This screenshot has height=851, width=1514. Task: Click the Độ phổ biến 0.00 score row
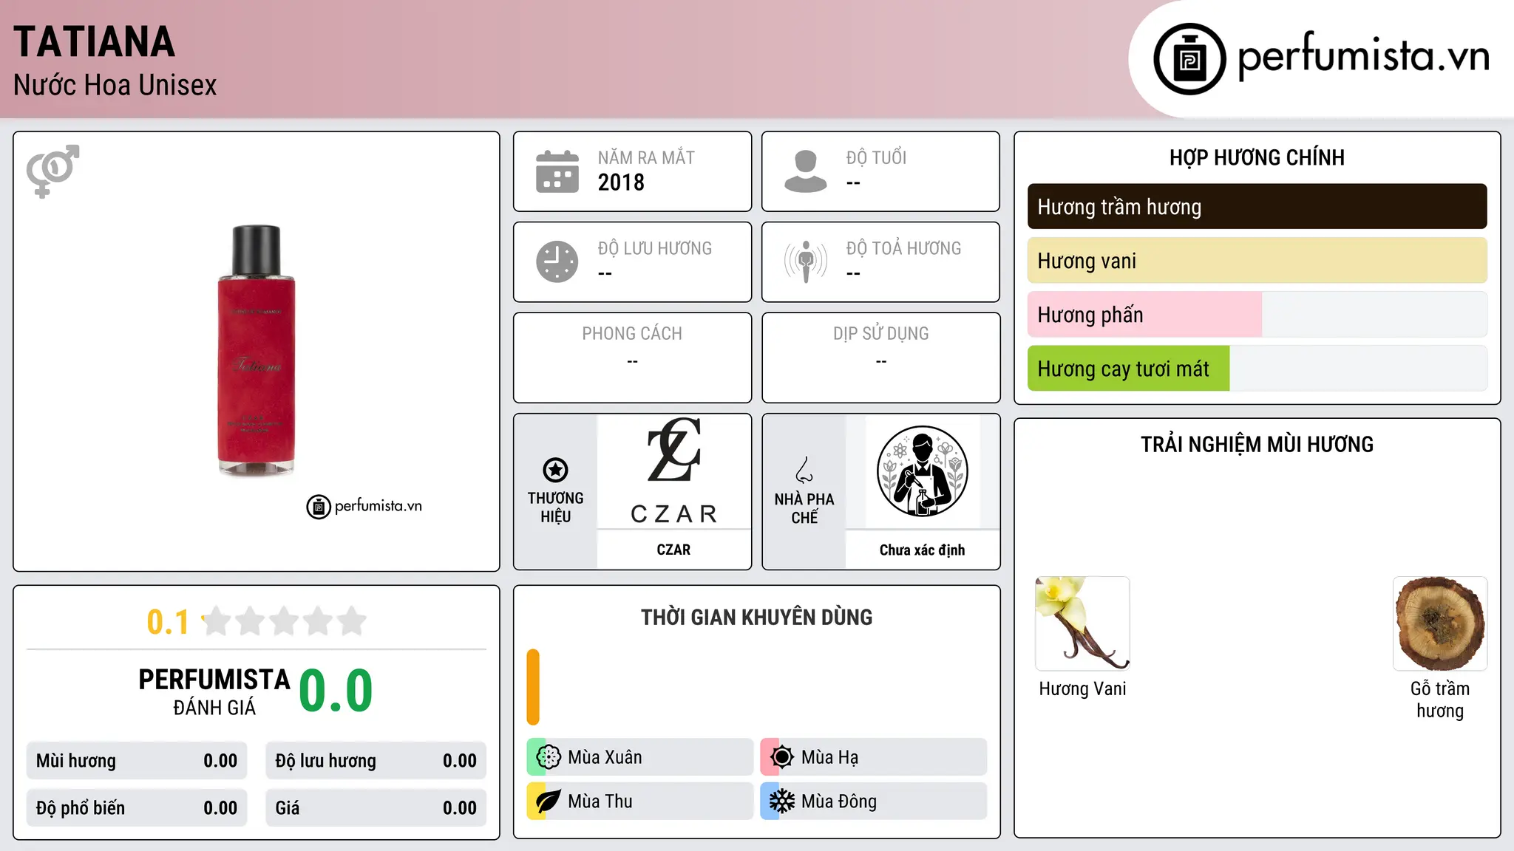pyautogui.click(x=137, y=808)
